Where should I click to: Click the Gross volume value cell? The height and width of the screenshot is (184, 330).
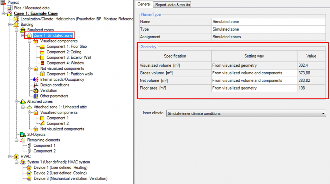click(311, 73)
